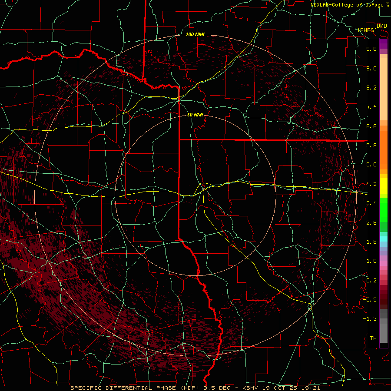Click the SPECIFIC DIFFERENTIAL PHASE caption text

(x=123, y=388)
